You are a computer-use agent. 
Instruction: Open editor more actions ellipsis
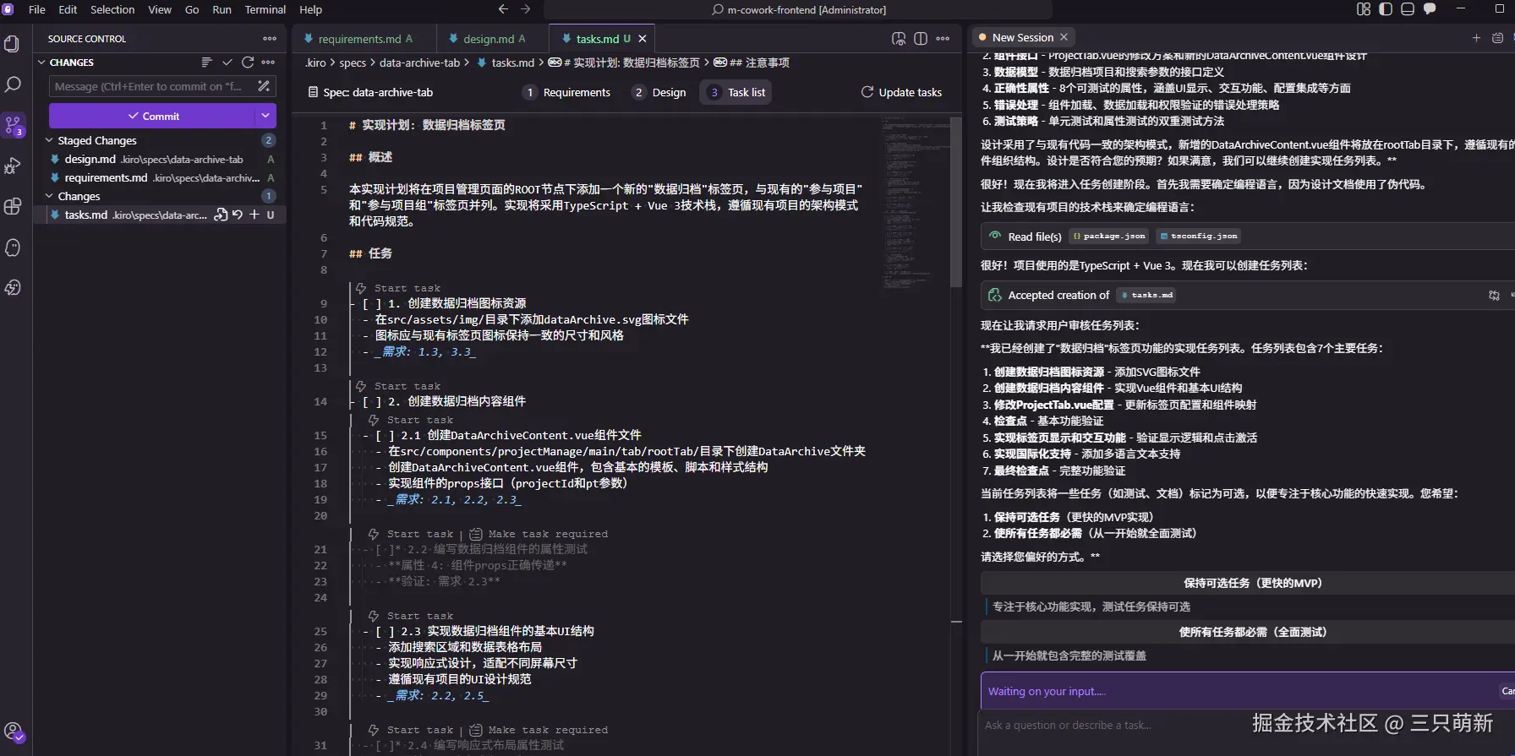943,39
